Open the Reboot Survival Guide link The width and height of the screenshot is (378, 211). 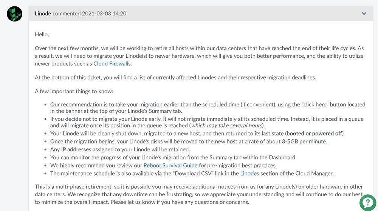point(176,165)
